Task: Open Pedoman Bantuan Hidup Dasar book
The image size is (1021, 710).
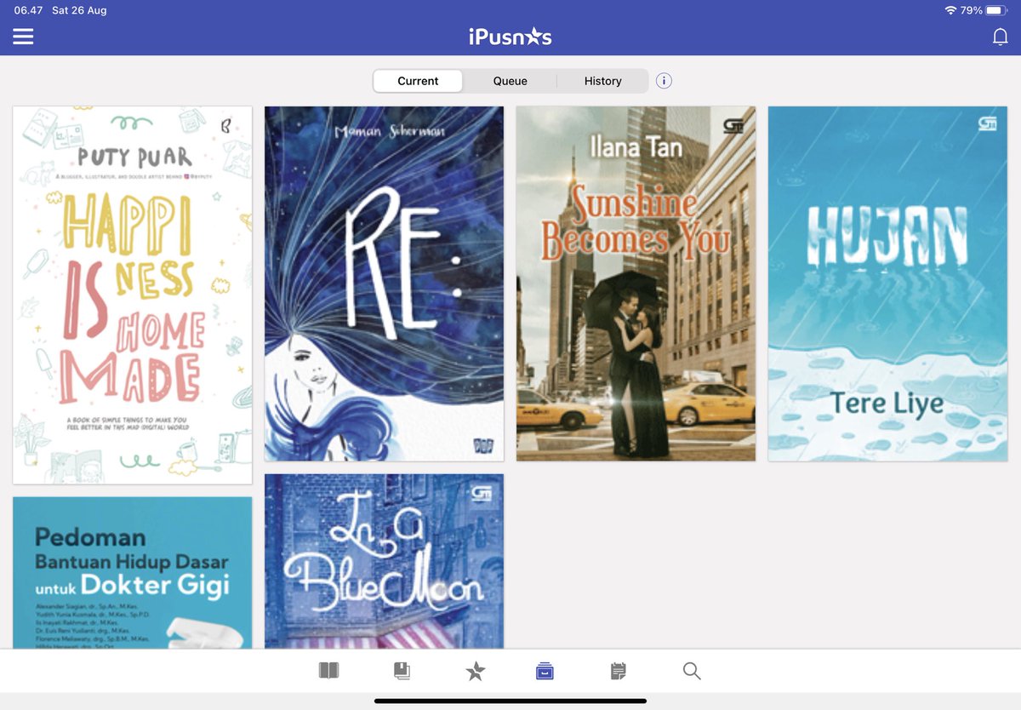Action: tap(133, 573)
